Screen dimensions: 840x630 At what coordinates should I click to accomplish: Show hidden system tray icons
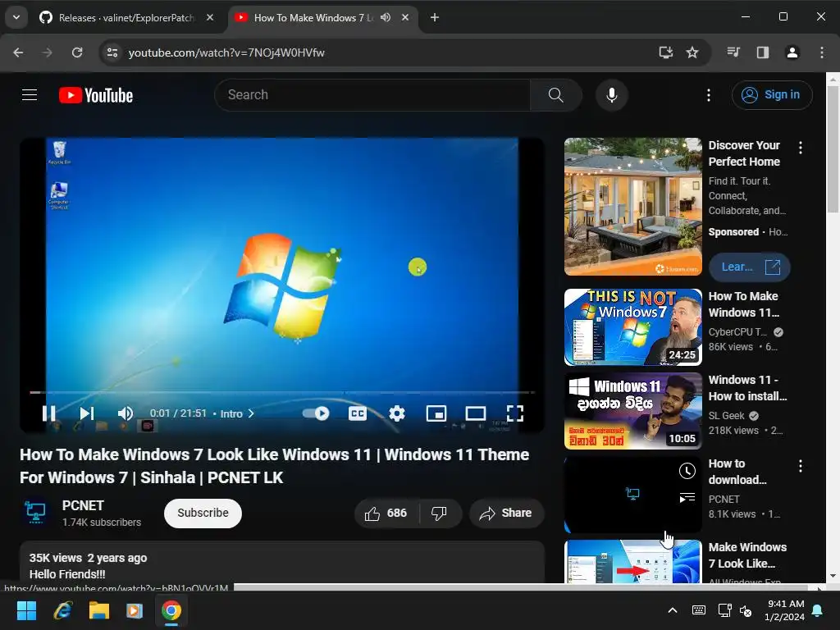tap(673, 610)
